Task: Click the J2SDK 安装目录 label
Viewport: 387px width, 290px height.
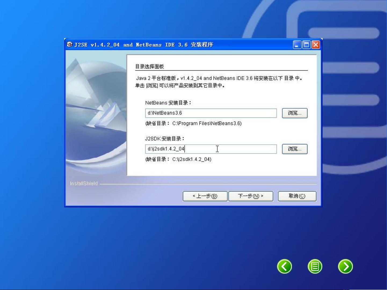Action: click(x=165, y=139)
